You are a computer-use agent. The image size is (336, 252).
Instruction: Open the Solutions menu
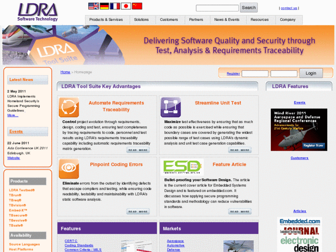click(x=141, y=19)
